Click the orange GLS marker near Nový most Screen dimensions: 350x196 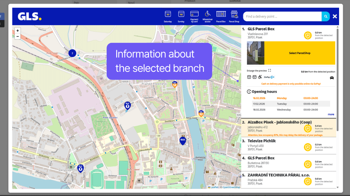(x=201, y=113)
